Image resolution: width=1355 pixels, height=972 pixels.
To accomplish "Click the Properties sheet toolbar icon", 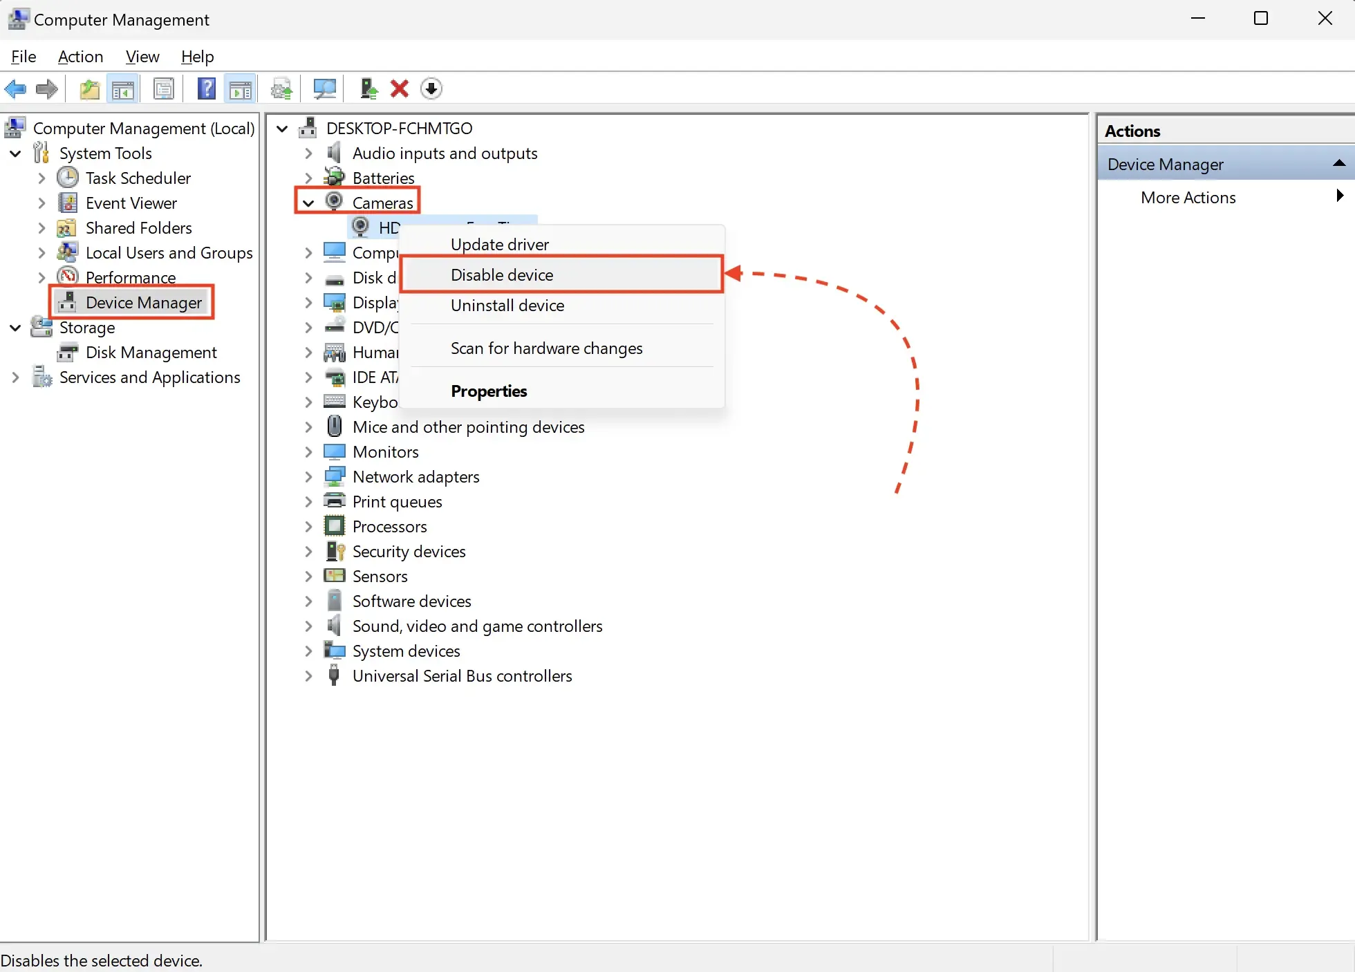I will click(x=164, y=88).
